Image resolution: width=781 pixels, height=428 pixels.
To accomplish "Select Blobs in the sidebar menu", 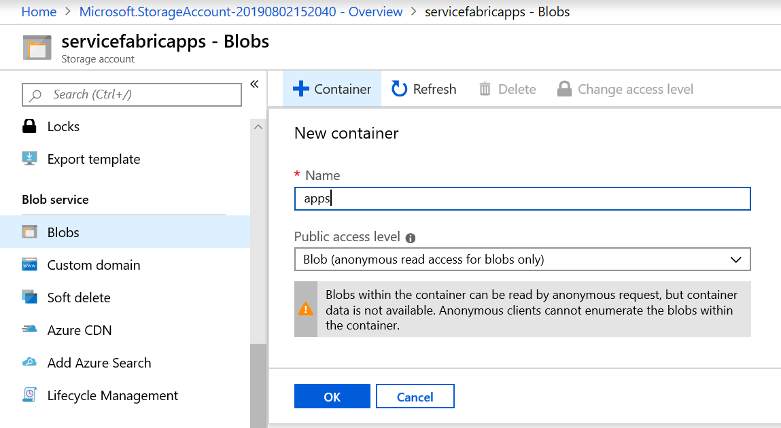I will point(63,232).
